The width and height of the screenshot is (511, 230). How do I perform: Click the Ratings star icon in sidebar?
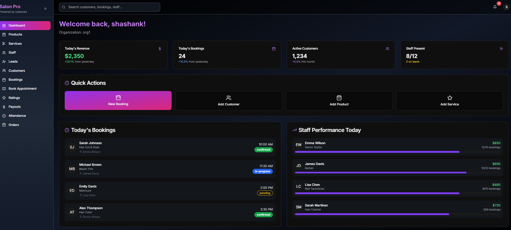[4, 98]
